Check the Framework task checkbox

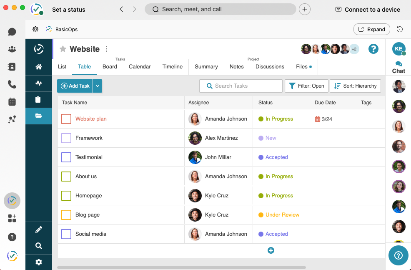pyautogui.click(x=66, y=138)
